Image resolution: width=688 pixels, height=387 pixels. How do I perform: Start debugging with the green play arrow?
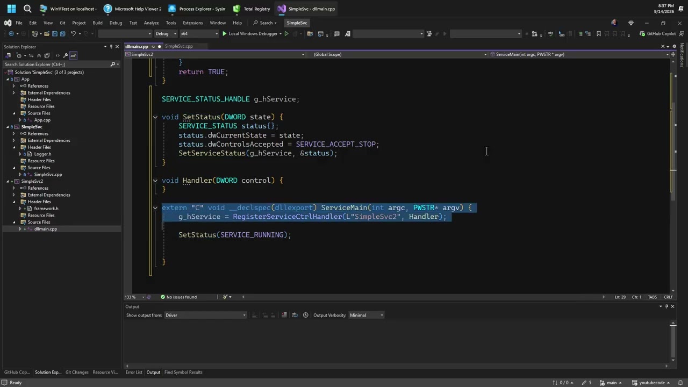[225, 34]
